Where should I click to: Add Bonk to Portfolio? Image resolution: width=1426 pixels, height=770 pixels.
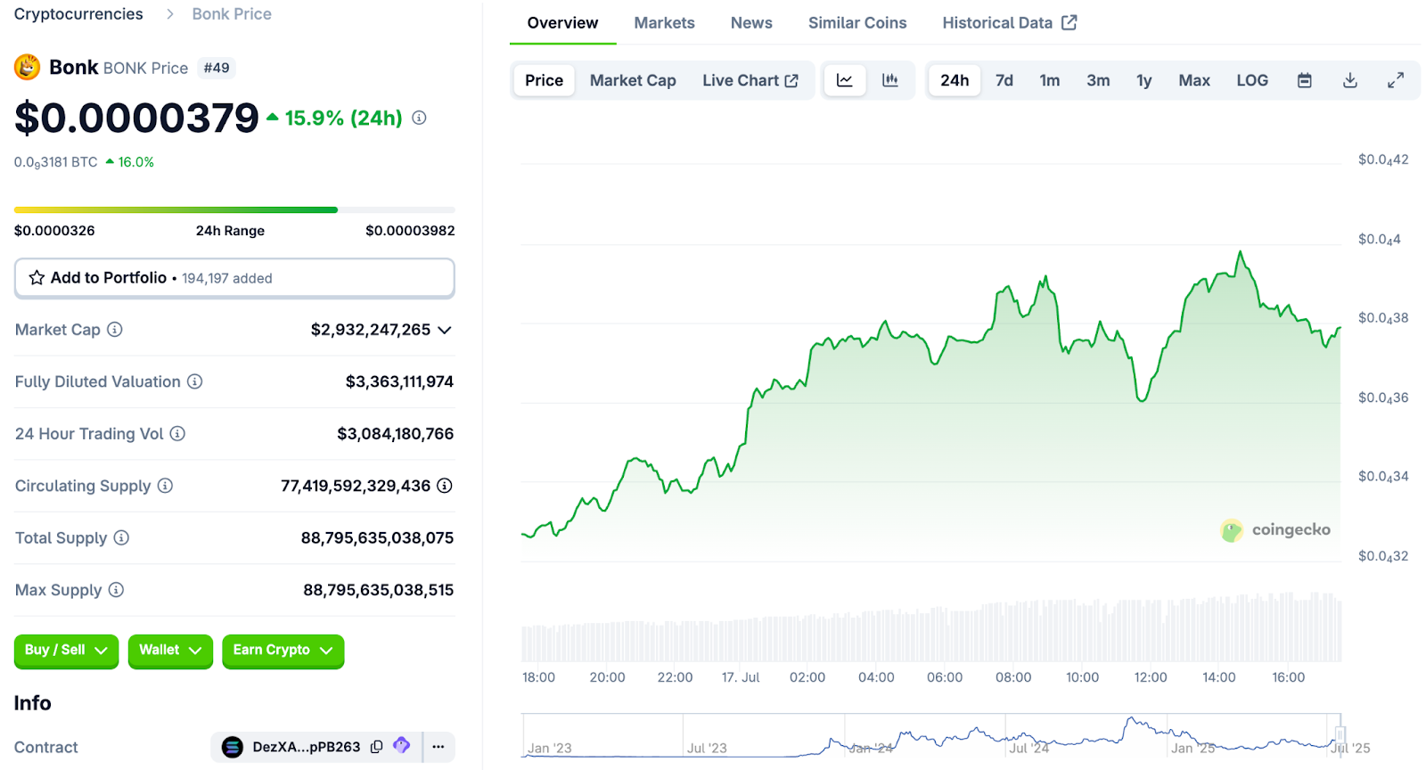click(234, 278)
